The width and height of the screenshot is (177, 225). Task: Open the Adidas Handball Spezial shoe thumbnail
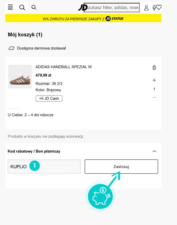20,77
